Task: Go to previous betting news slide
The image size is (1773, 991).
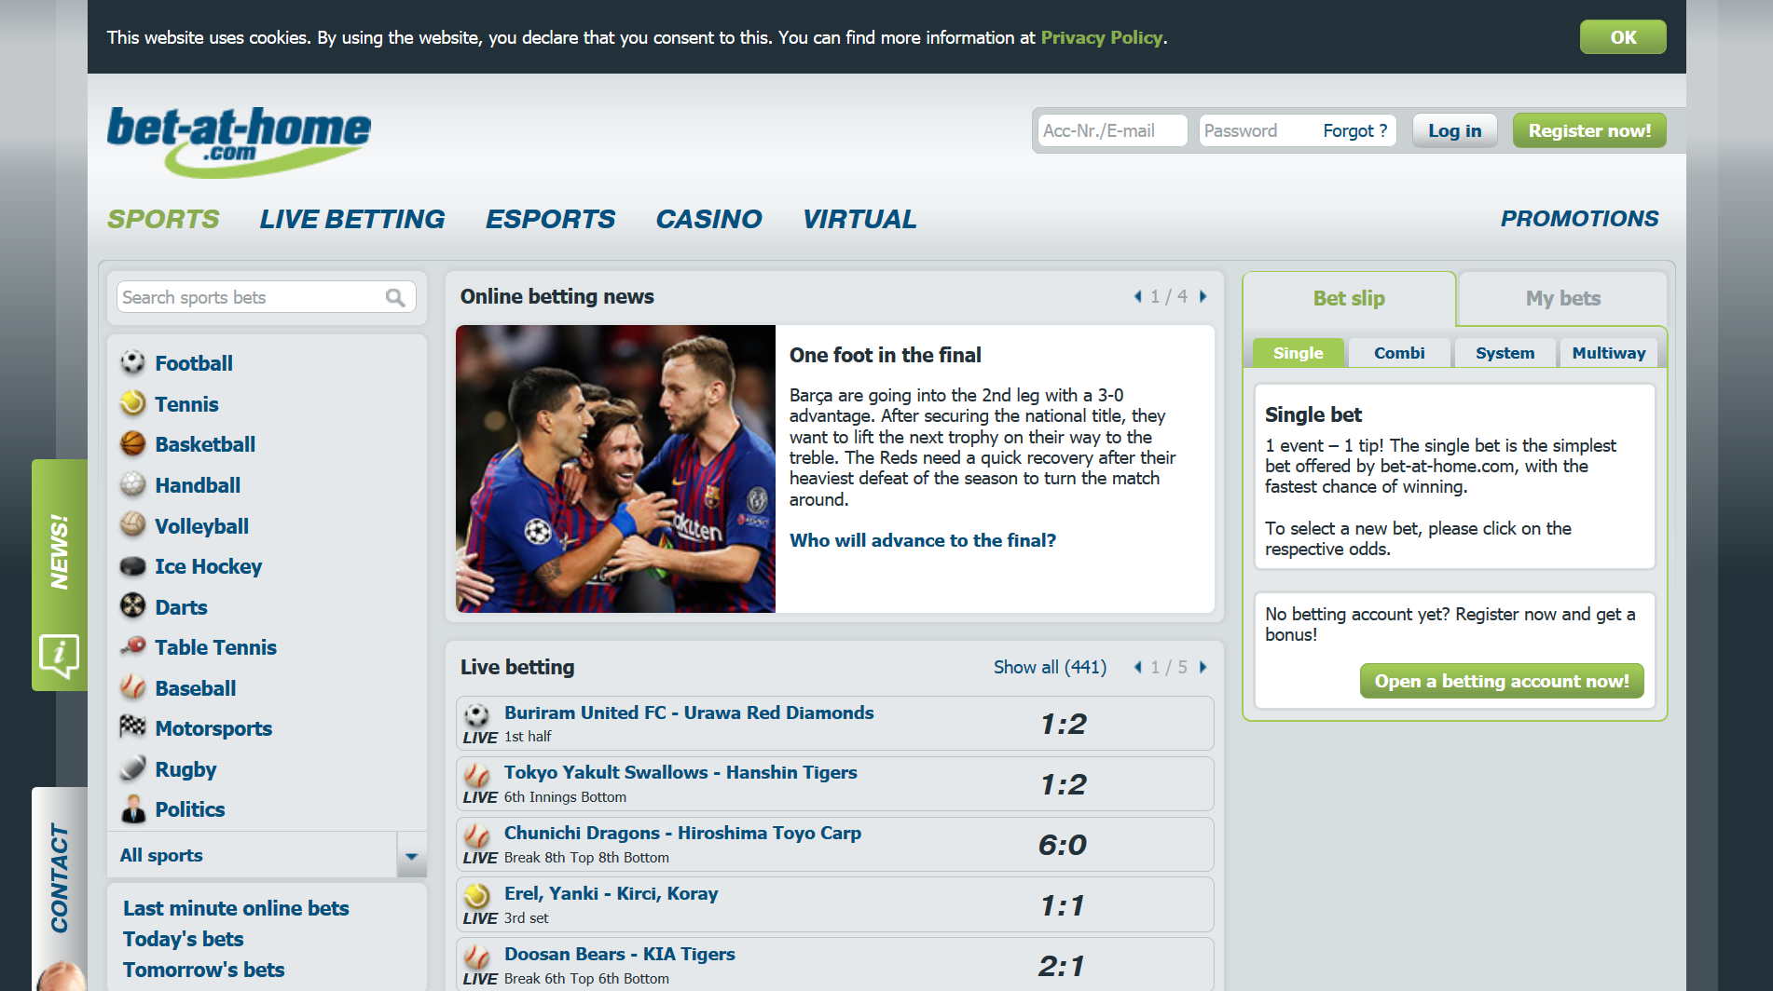Action: pos(1137,296)
